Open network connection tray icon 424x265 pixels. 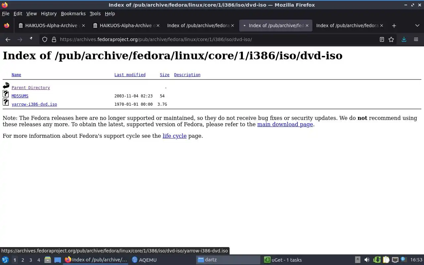coord(395,260)
